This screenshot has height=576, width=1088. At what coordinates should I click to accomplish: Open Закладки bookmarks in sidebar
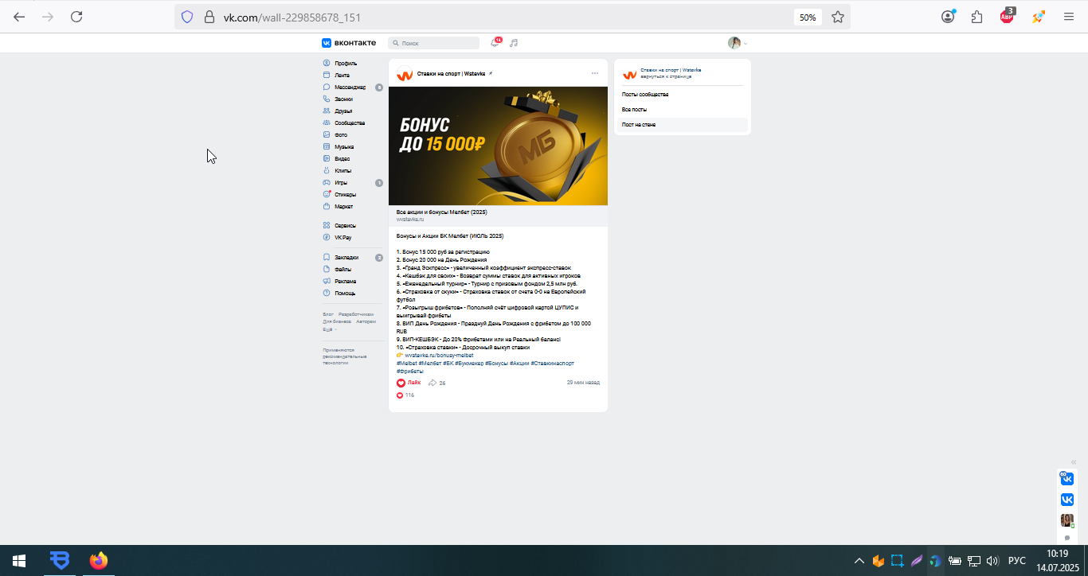[346, 257]
